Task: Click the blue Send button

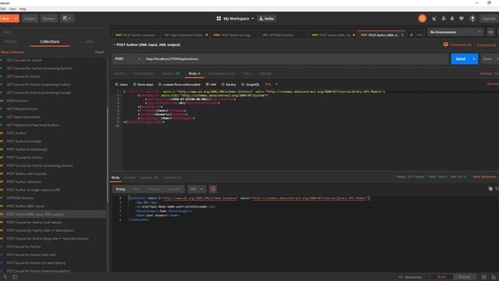Action: pos(461,59)
